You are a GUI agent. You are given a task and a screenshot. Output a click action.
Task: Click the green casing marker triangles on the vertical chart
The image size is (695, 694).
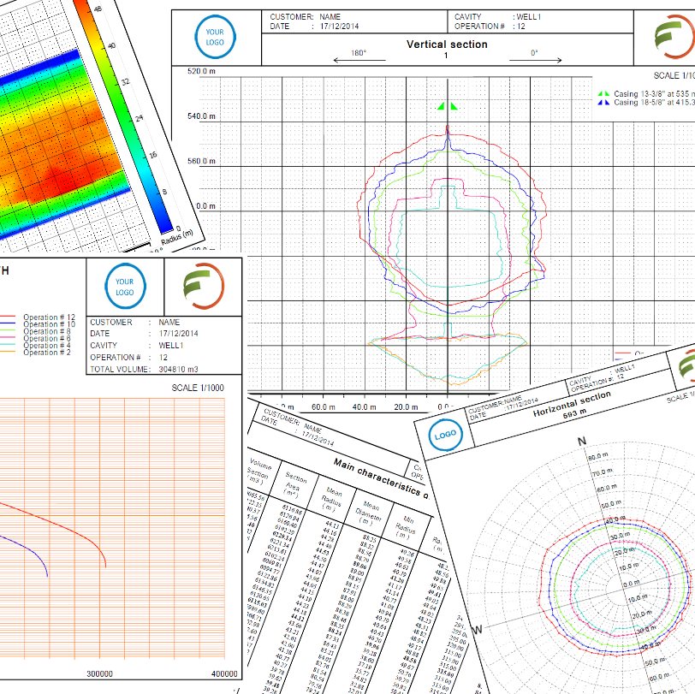pos(448,106)
